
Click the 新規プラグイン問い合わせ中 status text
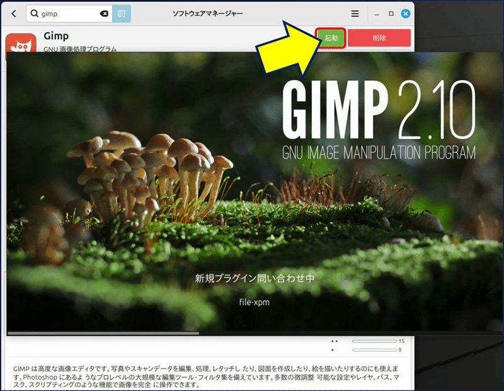(x=255, y=278)
